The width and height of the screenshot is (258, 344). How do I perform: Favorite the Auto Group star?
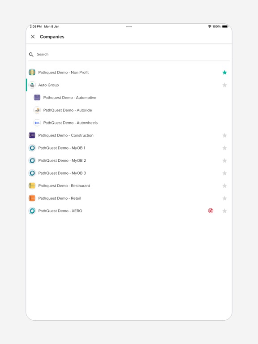click(224, 85)
